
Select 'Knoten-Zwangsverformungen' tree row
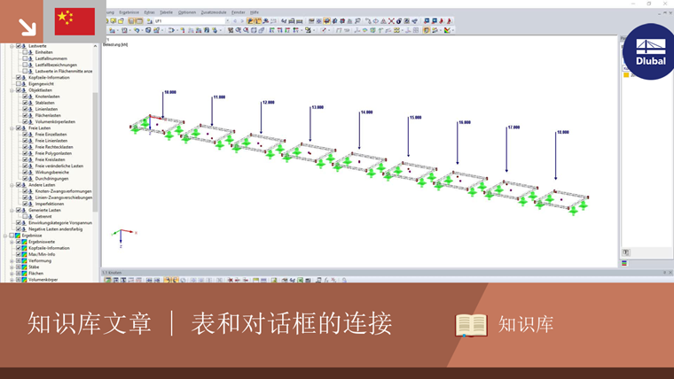pyautogui.click(x=63, y=191)
